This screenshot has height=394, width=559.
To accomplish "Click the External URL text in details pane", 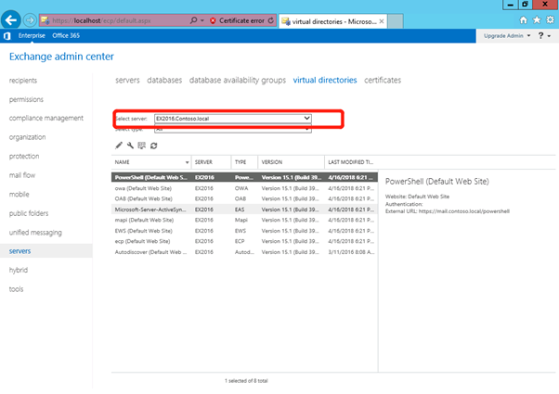I will coord(448,211).
